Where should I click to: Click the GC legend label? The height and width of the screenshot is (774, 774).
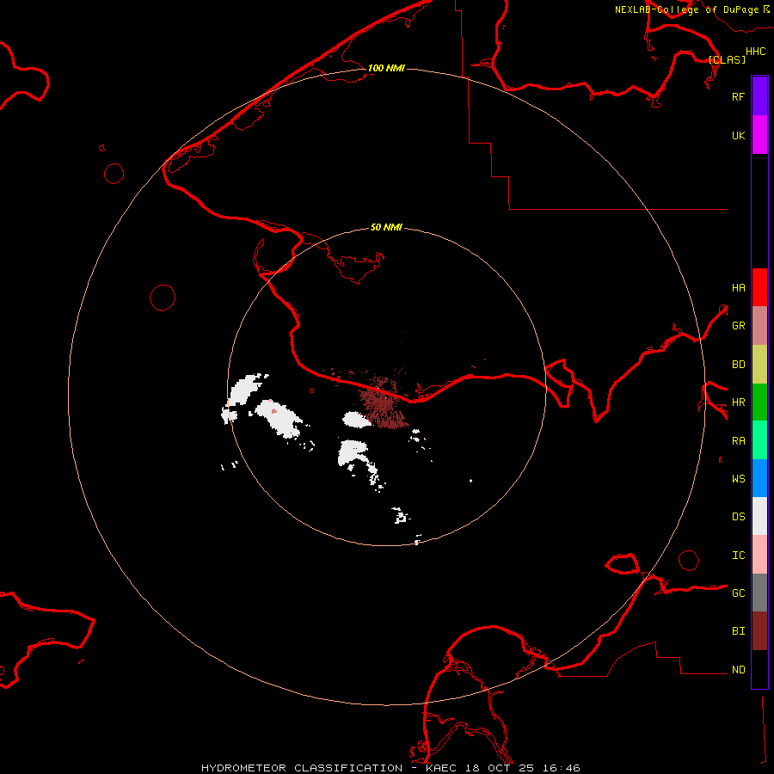click(x=738, y=593)
